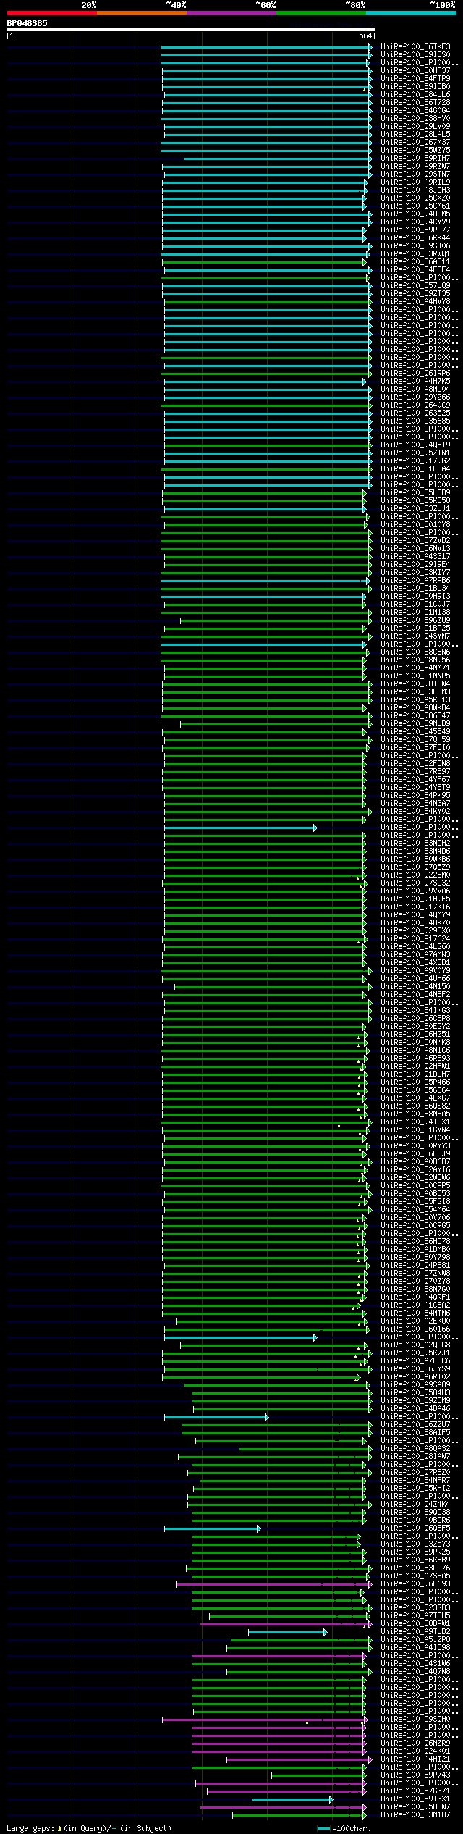Click the last hit UniRef100_B3M187
463x1834 pixels.
(x=415, y=1815)
